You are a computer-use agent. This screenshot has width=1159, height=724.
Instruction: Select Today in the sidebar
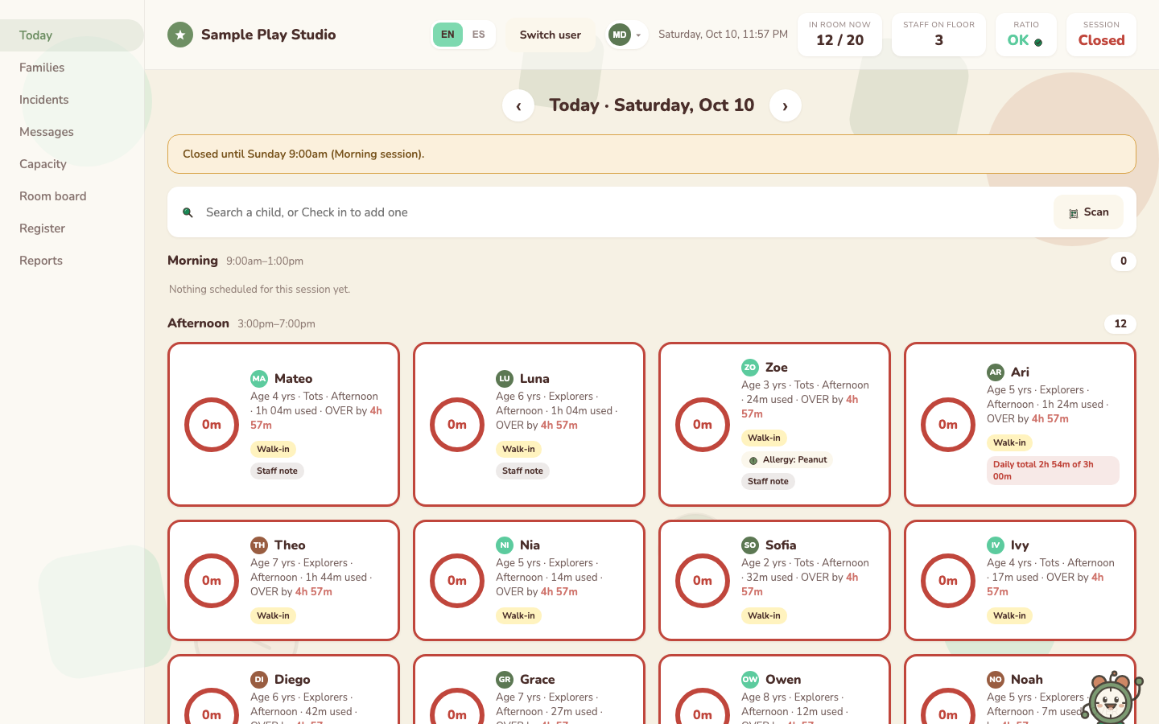72,35
